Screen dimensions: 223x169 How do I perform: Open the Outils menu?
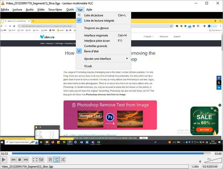tap(70, 9)
